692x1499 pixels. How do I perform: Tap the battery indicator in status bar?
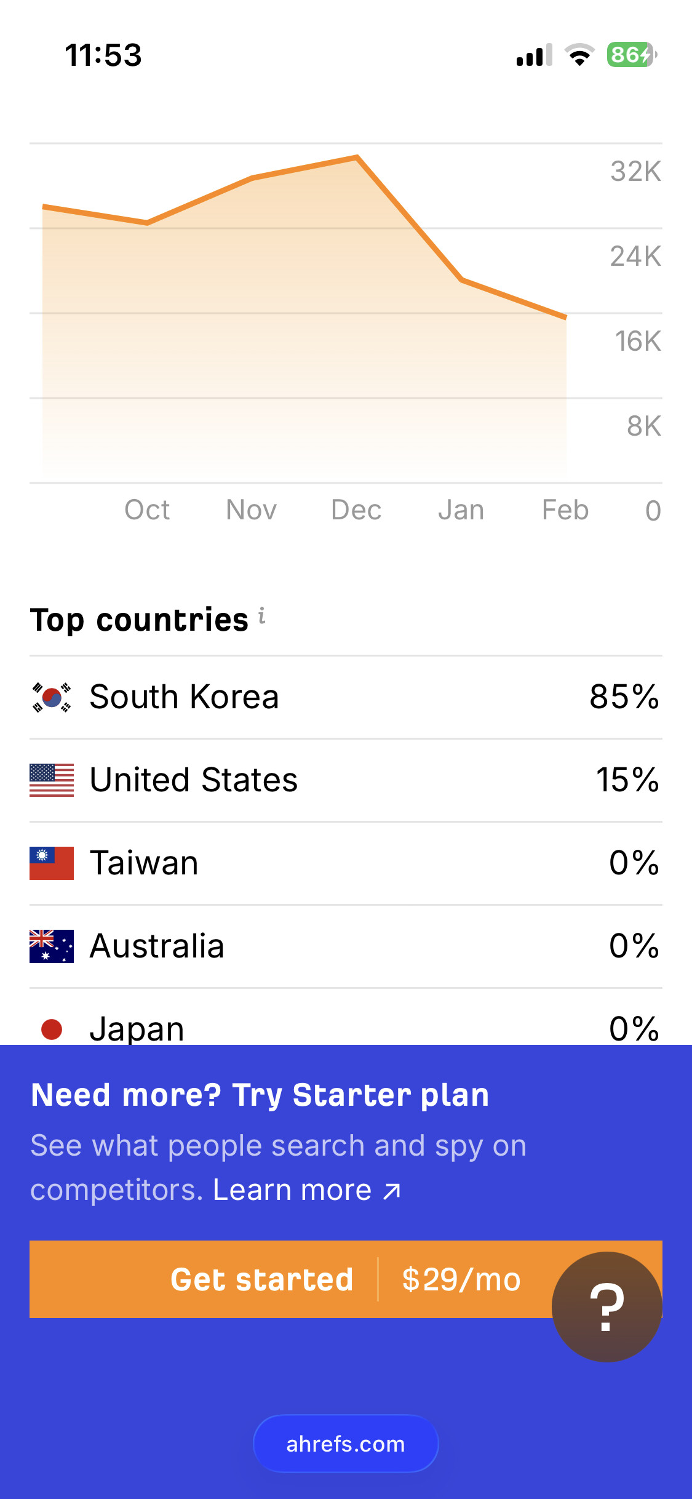click(632, 55)
